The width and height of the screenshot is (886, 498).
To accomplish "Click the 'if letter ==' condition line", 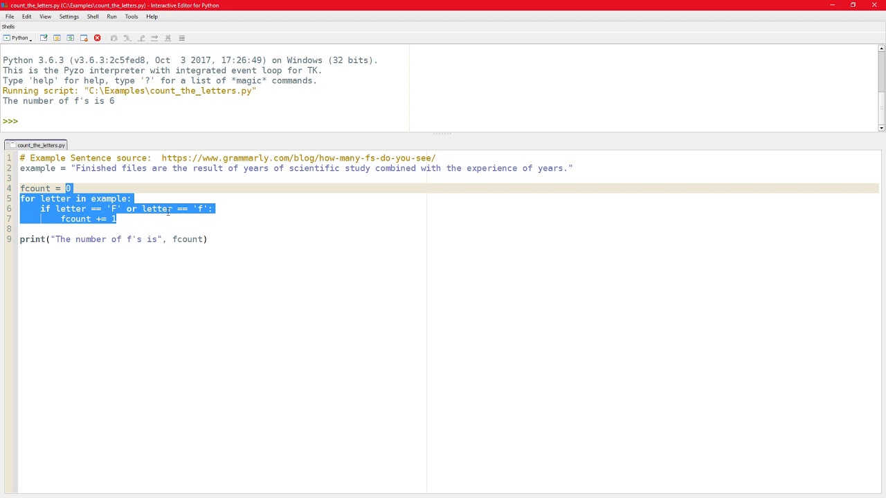I will pyautogui.click(x=126, y=209).
